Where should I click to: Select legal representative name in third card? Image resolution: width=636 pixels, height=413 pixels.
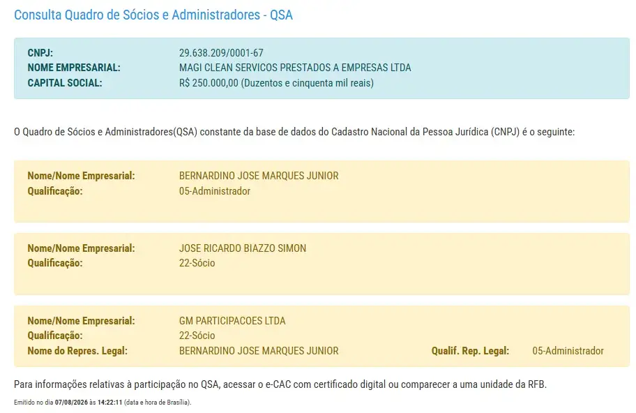pos(259,350)
